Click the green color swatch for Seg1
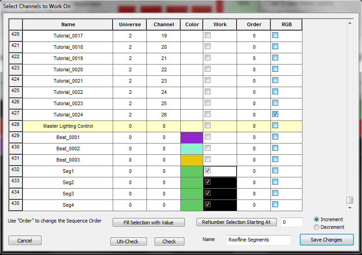Screen dimensions: 362x255 pyautogui.click(x=192, y=172)
